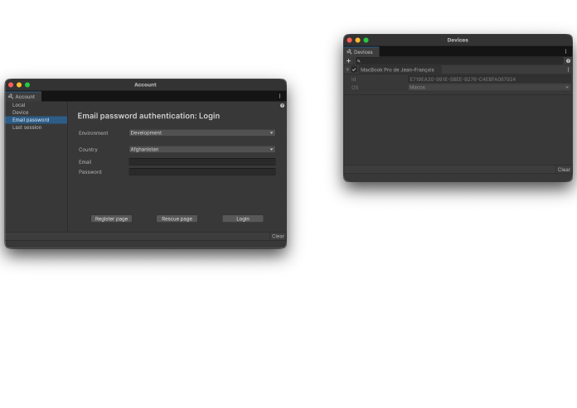Open the help icon in the Account panel
This screenshot has width=577, height=408.
click(x=282, y=105)
